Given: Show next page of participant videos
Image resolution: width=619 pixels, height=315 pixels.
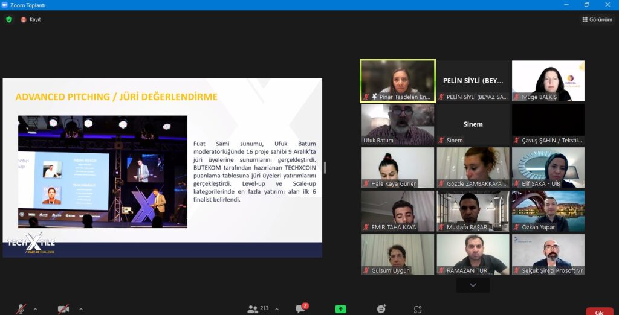Looking at the screenshot, I should pos(473,285).
